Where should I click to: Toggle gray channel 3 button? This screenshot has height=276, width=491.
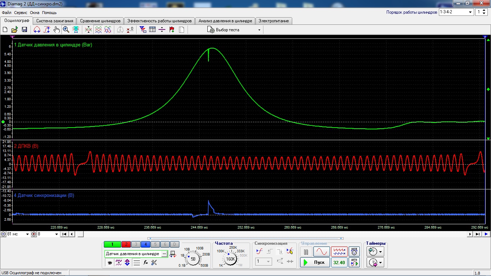pos(136,244)
